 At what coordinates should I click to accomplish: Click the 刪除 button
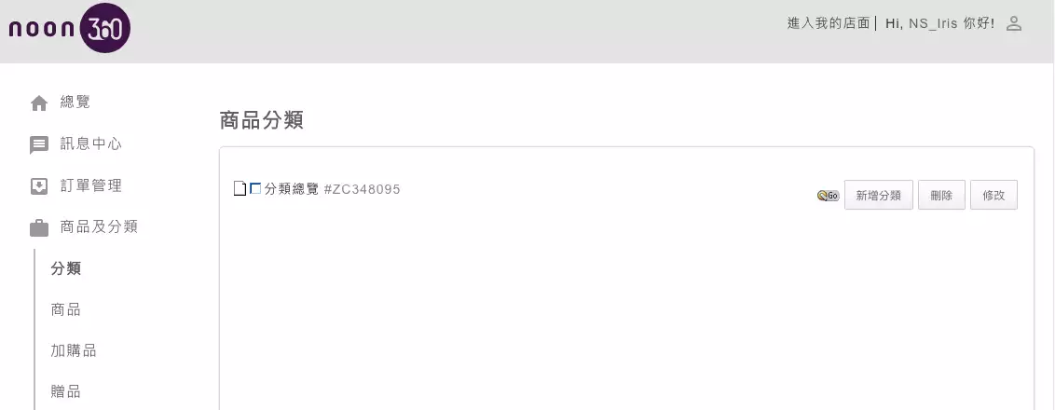pos(941,196)
